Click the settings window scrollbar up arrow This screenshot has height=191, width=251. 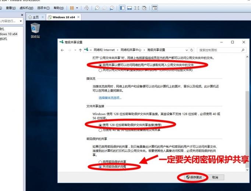(247, 57)
